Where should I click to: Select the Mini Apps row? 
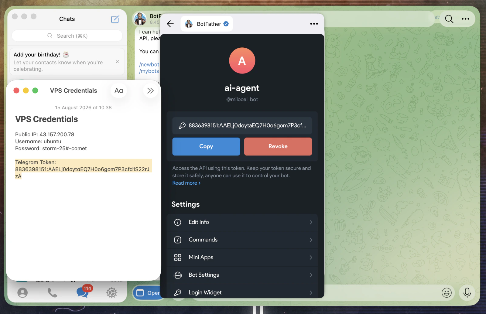coord(242,258)
